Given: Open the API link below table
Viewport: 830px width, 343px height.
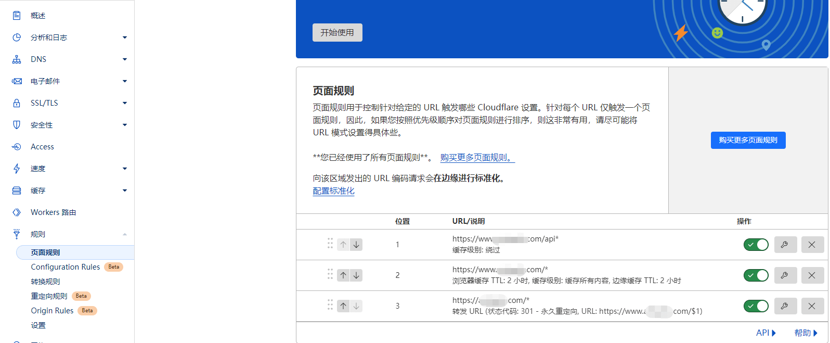Looking at the screenshot, I should 766,333.
